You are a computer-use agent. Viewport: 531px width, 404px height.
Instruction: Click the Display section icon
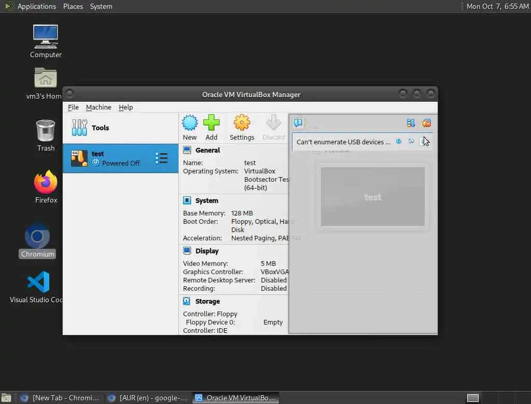[187, 251]
